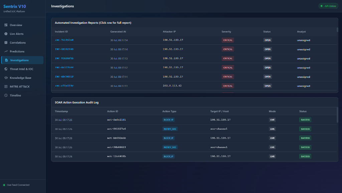
Task: Click LIVE mode badge in act-bb092a6b row
Action: (x=272, y=138)
